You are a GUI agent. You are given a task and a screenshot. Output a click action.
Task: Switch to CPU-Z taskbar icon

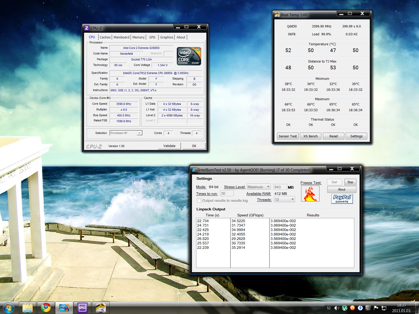82,308
